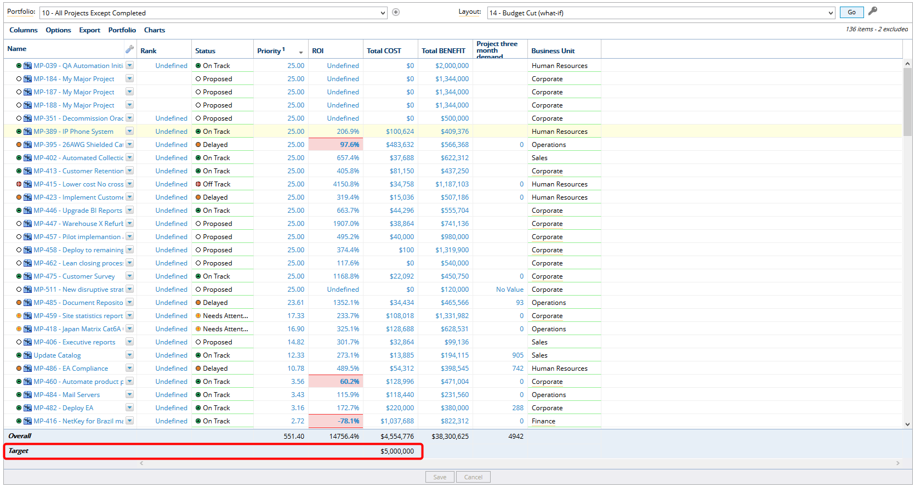Image resolution: width=915 pixels, height=487 pixels.
Task: Sort by Business Unit column header
Action: tap(553, 51)
